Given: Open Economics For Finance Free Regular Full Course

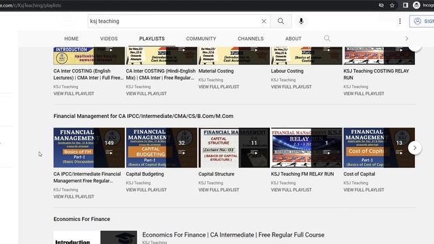Looking at the screenshot, I should 233,235.
